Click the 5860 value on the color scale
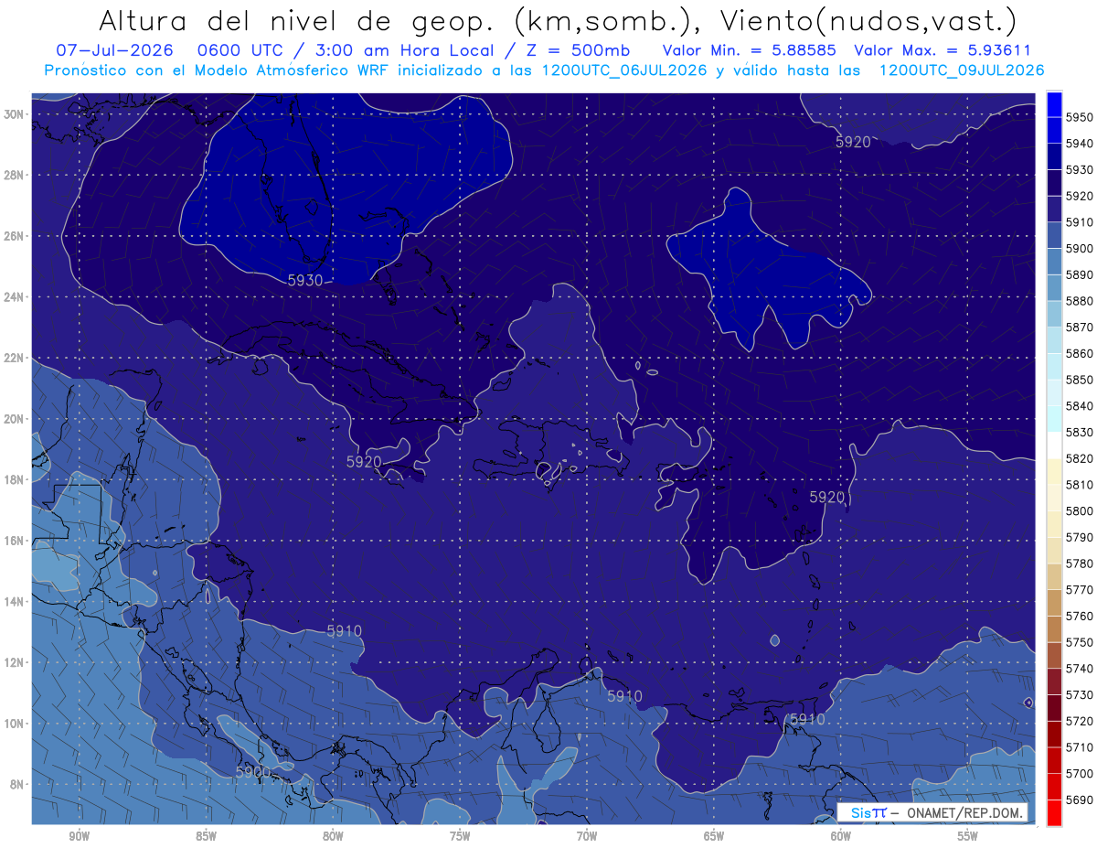 click(x=1080, y=353)
